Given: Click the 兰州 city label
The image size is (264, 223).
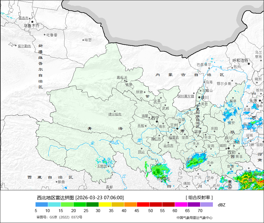Looking at the screenshot, I should click(x=174, y=125).
